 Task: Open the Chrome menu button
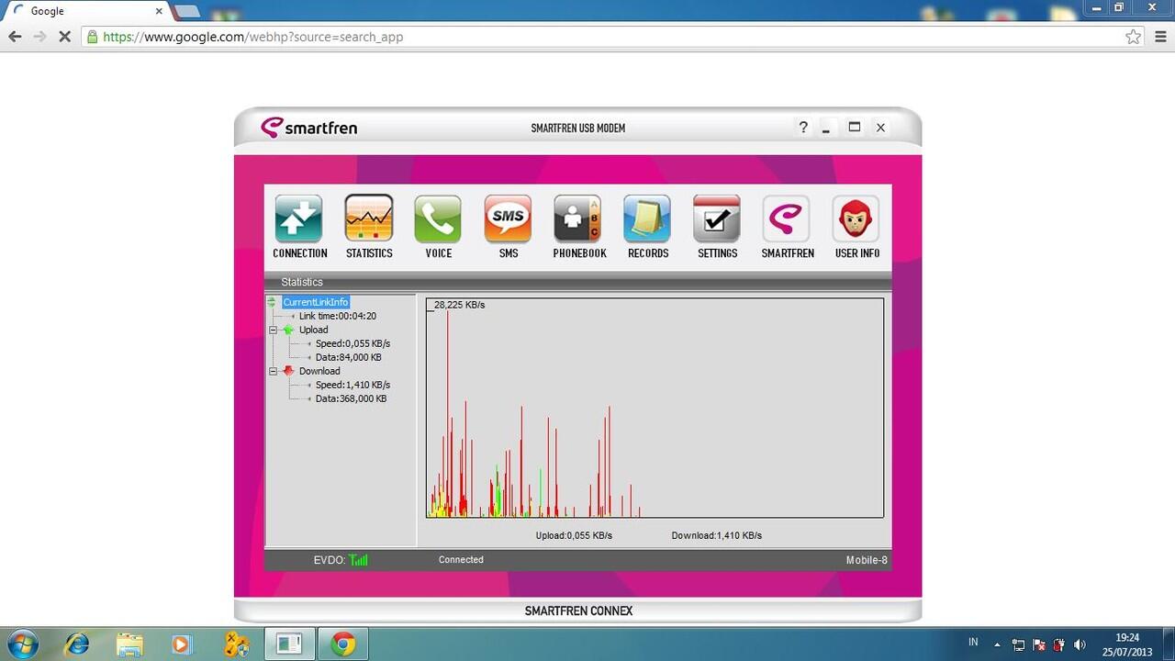[x=1161, y=37]
